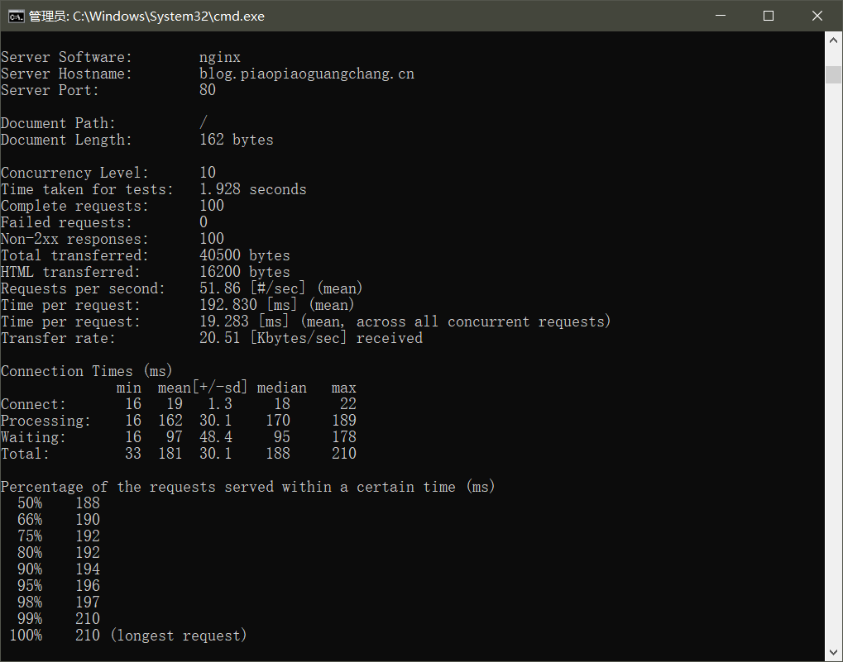The image size is (843, 662).
Task: Click the cmd.exe icon in title bar
Action: pos(16,16)
